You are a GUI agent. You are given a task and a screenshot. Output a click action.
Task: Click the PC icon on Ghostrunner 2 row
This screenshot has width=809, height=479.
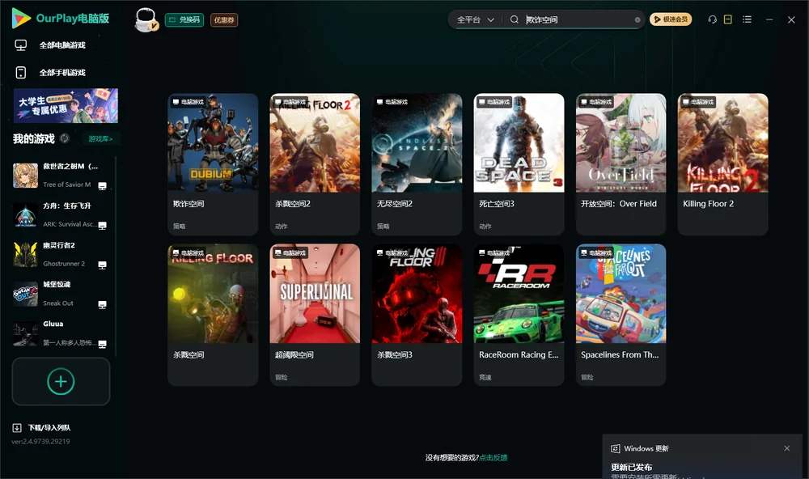pyautogui.click(x=102, y=265)
